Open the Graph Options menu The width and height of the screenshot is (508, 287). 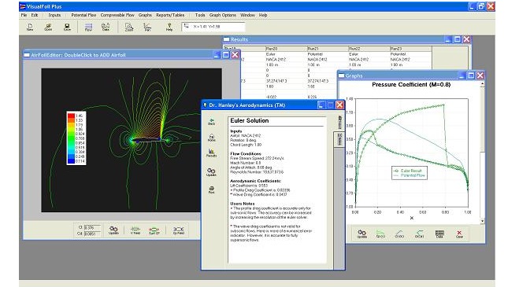(223, 15)
